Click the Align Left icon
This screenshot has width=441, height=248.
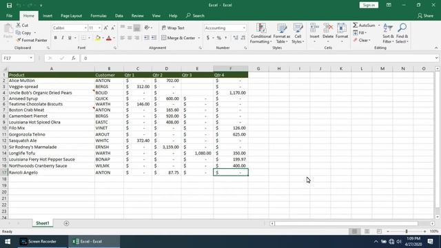point(123,38)
